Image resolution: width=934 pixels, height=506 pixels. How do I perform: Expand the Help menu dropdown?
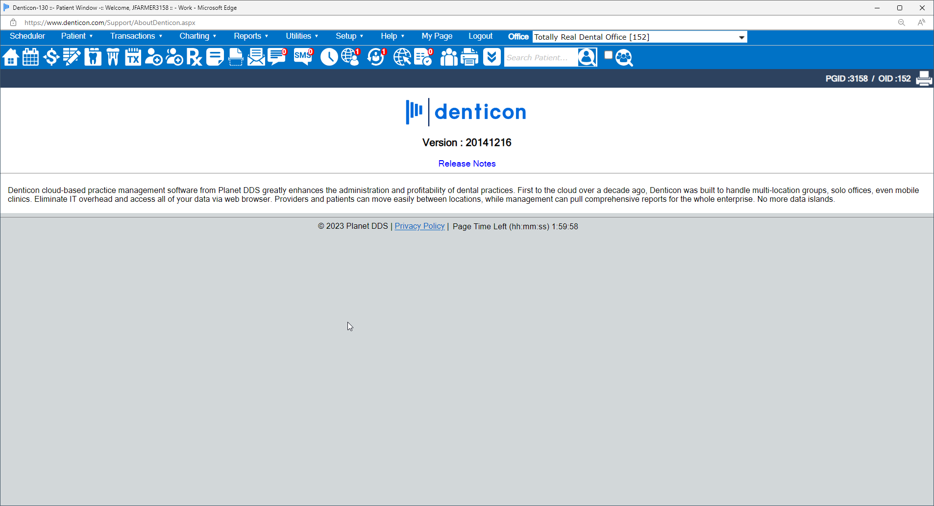[x=393, y=36]
